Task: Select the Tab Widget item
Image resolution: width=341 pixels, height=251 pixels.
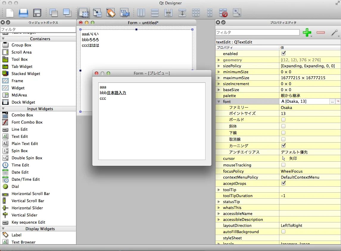Action: pos(22,67)
